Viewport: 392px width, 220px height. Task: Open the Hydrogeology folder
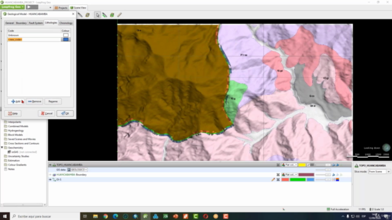point(16,130)
